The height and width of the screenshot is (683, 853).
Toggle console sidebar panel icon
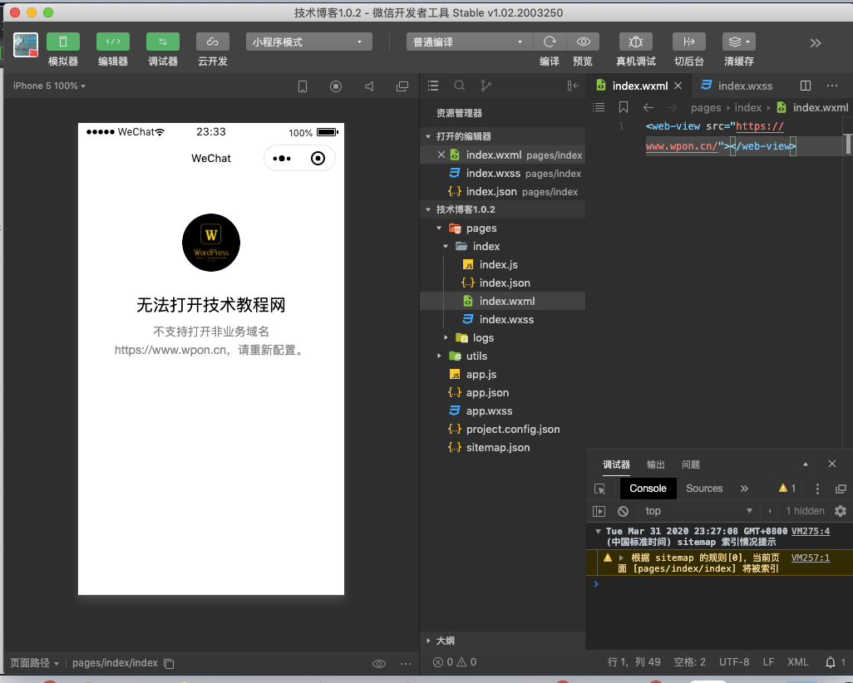pos(599,511)
